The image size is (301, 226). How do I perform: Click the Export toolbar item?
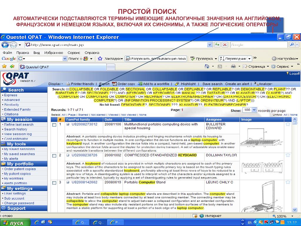[x=104, y=84]
